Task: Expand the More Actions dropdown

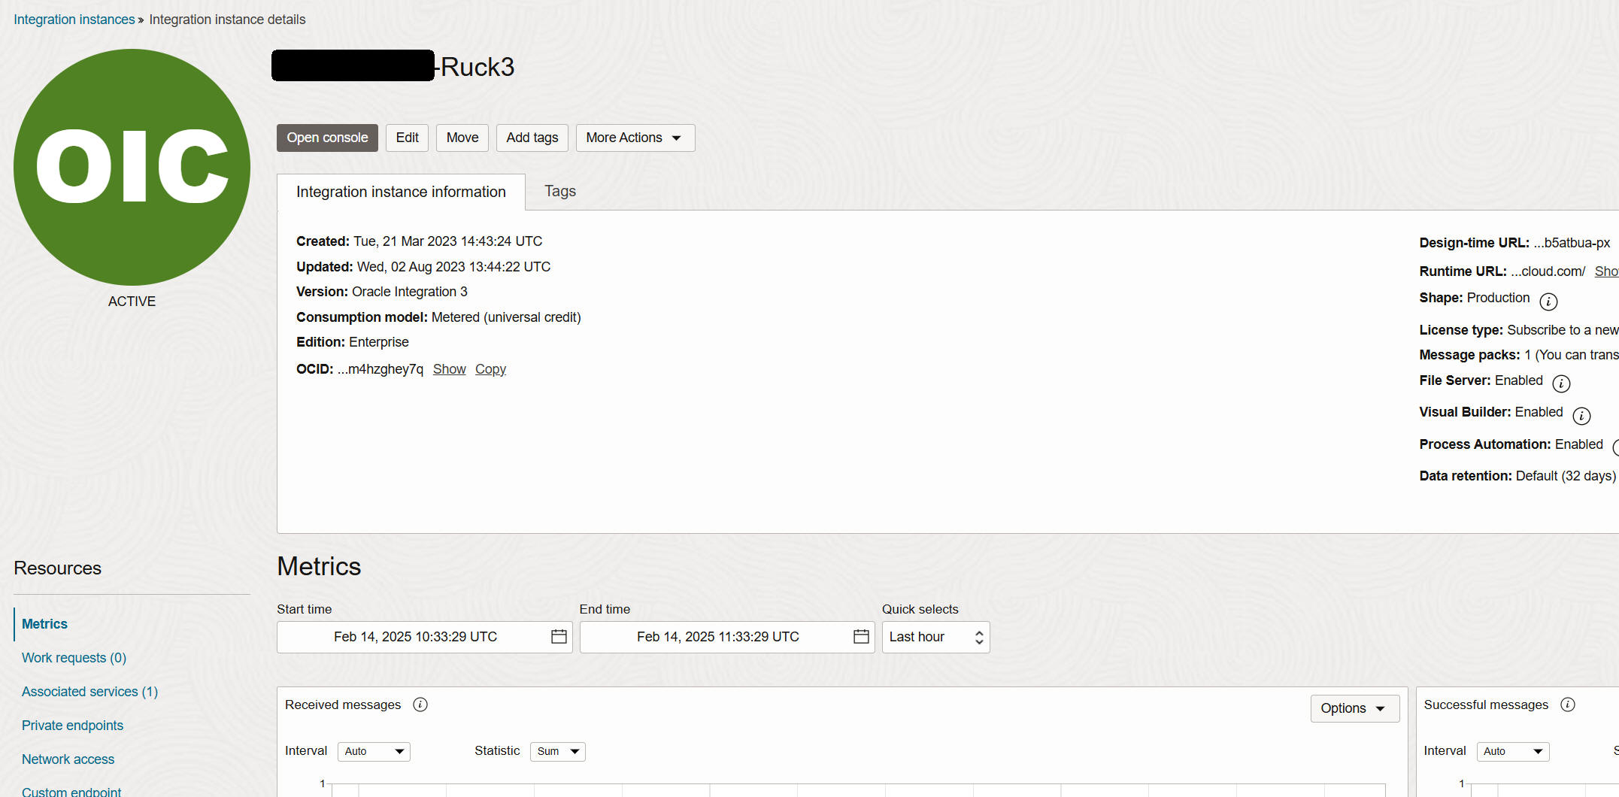Action: pyautogui.click(x=635, y=138)
